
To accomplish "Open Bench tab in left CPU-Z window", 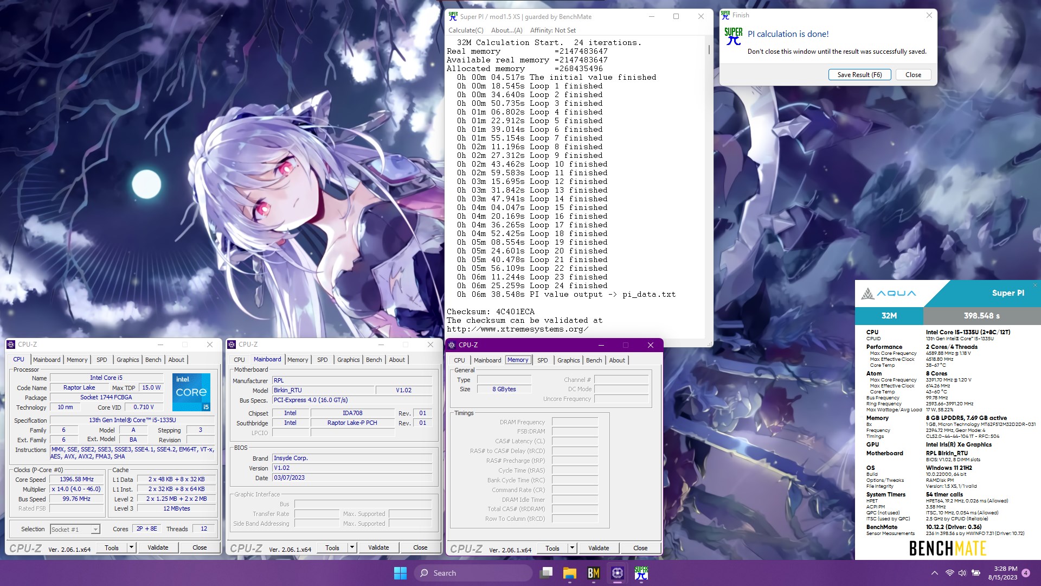I will [153, 360].
